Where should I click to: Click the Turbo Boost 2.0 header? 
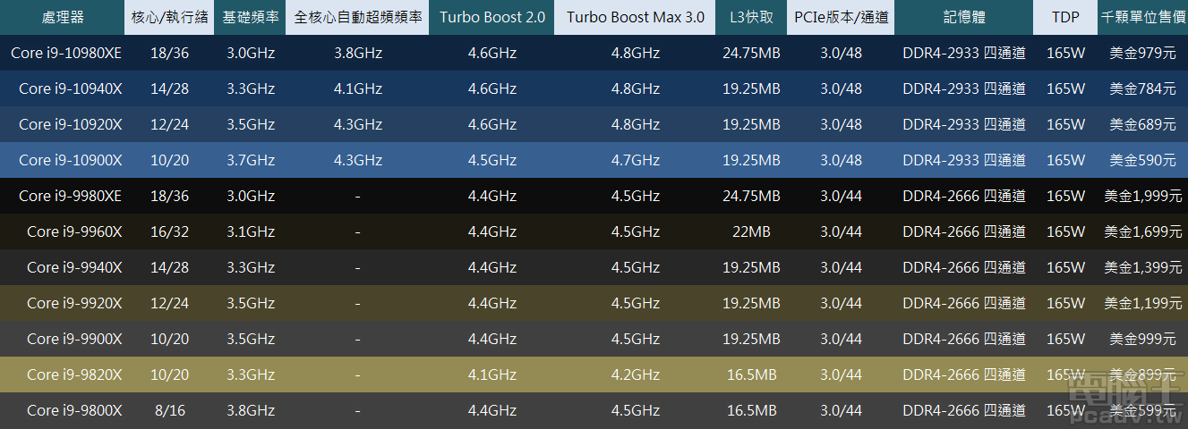(491, 17)
